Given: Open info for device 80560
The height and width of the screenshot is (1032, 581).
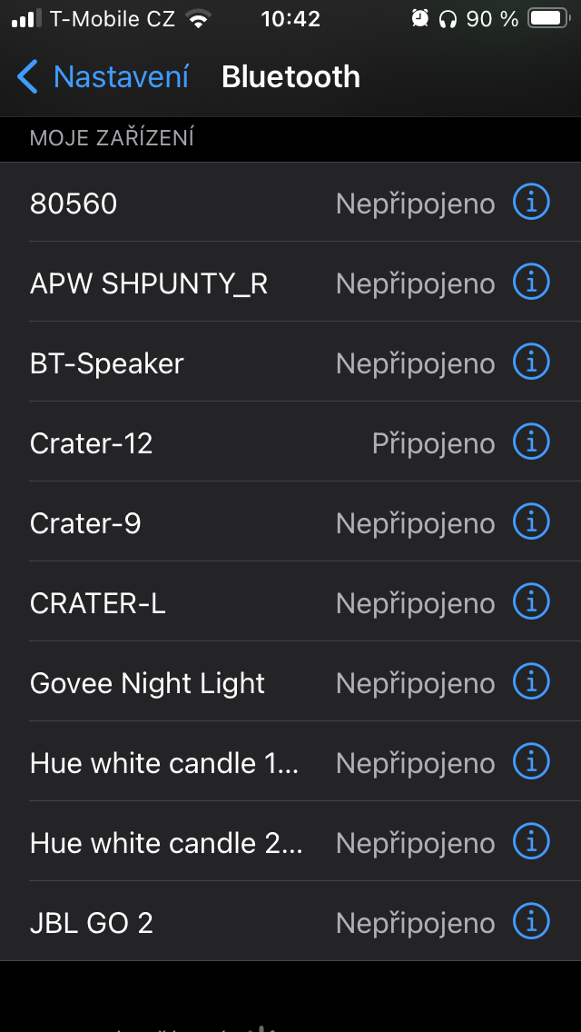Looking at the screenshot, I should tap(531, 203).
